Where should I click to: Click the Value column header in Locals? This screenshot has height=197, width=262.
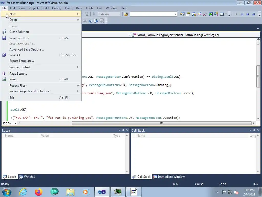click(76, 136)
